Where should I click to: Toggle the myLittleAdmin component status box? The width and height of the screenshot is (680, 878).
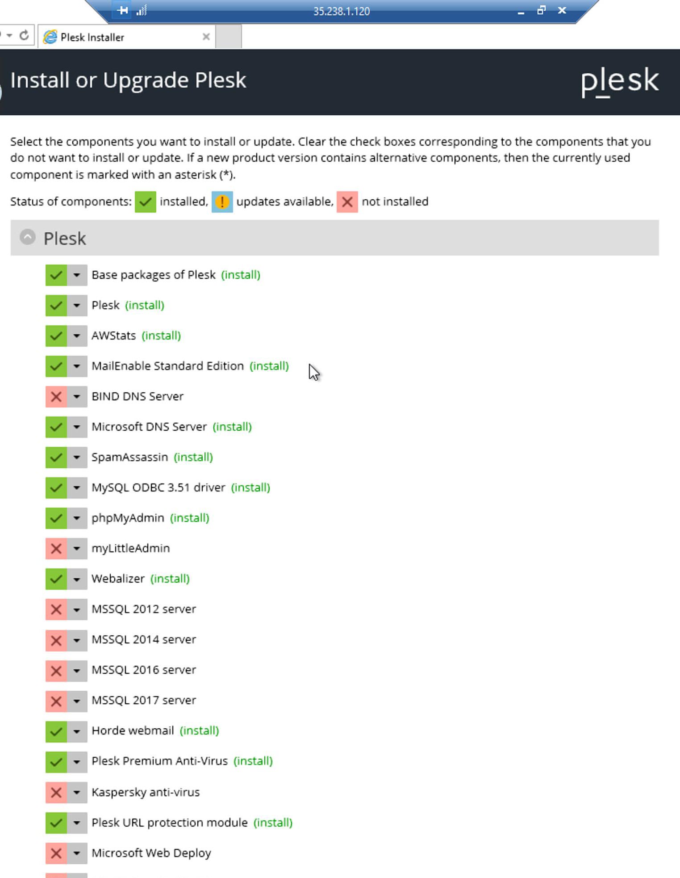click(56, 548)
